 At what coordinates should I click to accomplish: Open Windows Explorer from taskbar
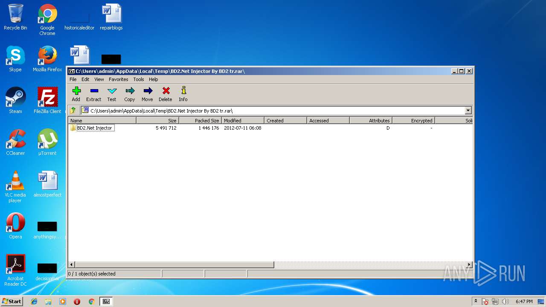(x=48, y=301)
